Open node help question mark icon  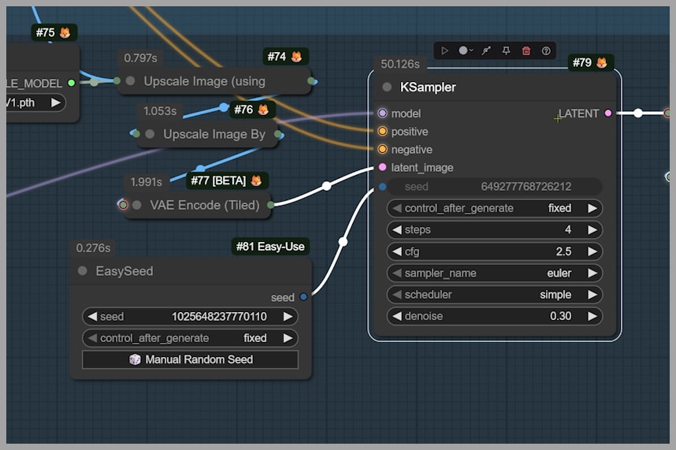546,50
